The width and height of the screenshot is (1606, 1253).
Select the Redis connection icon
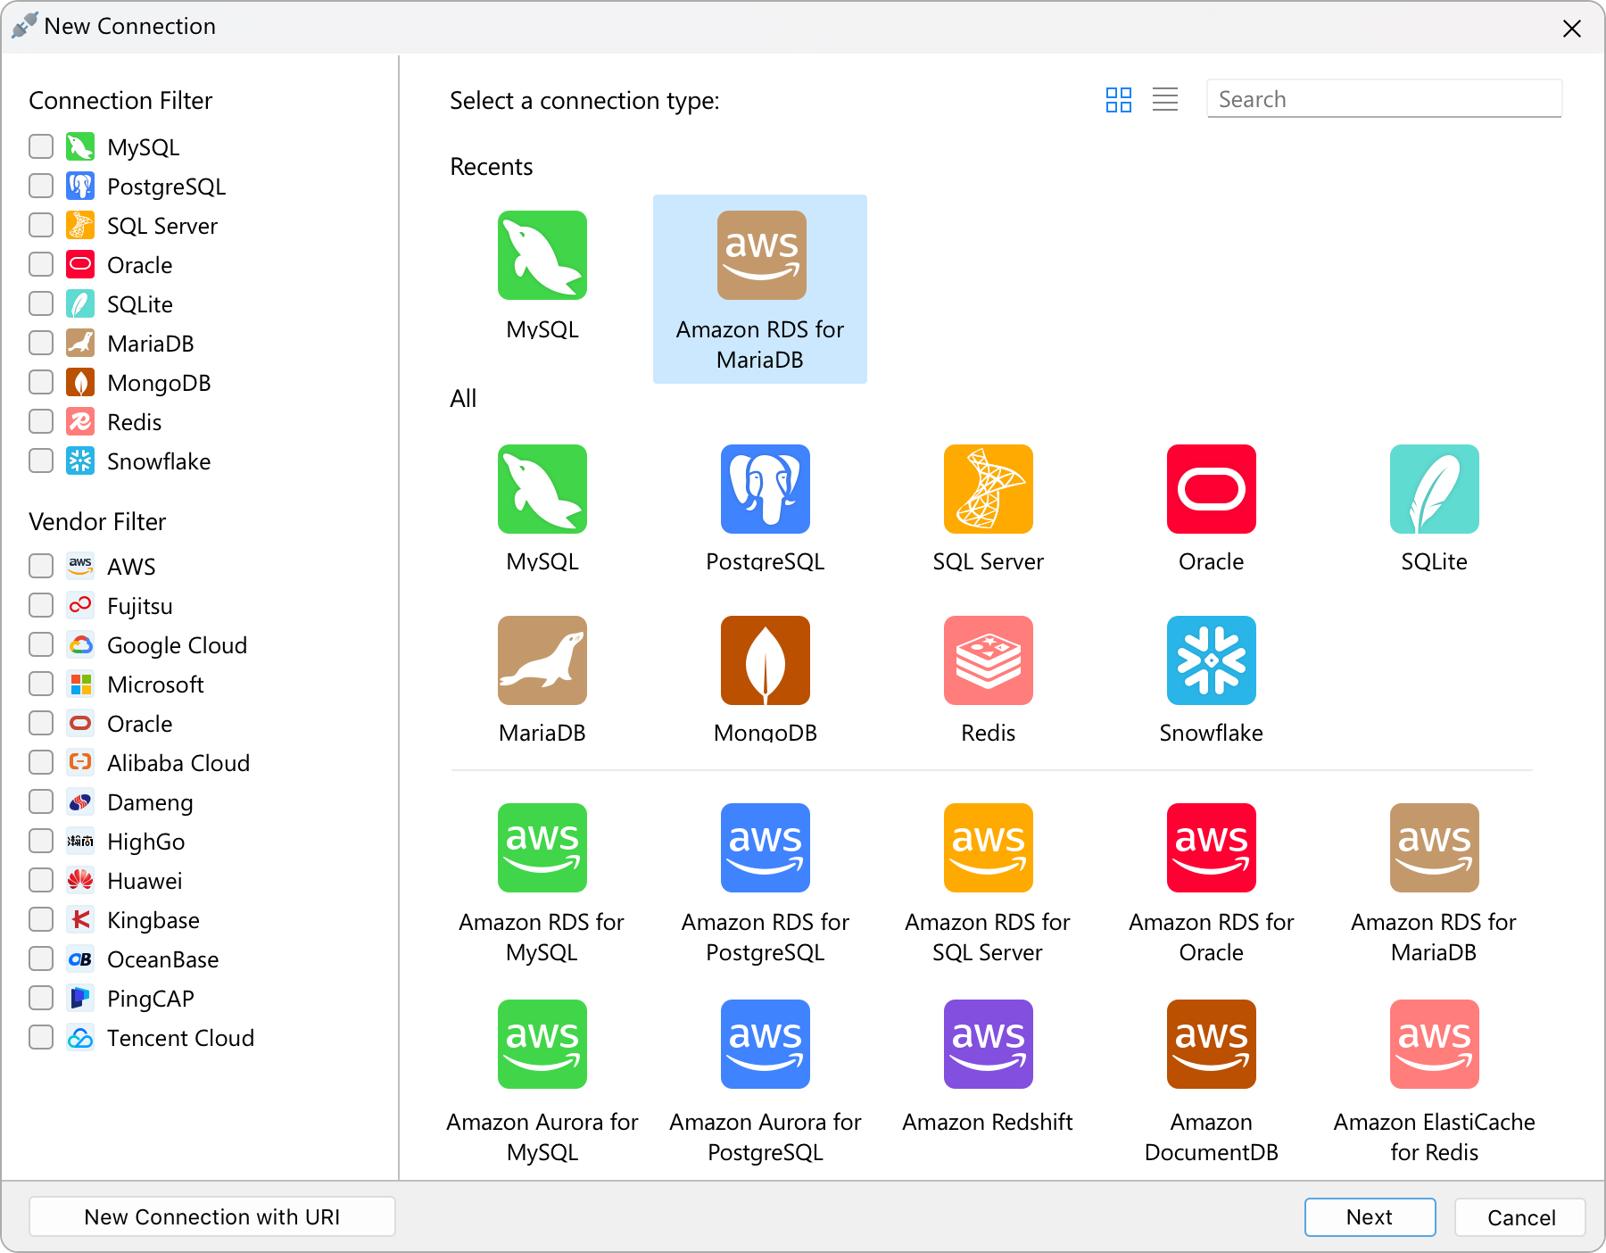pos(988,660)
